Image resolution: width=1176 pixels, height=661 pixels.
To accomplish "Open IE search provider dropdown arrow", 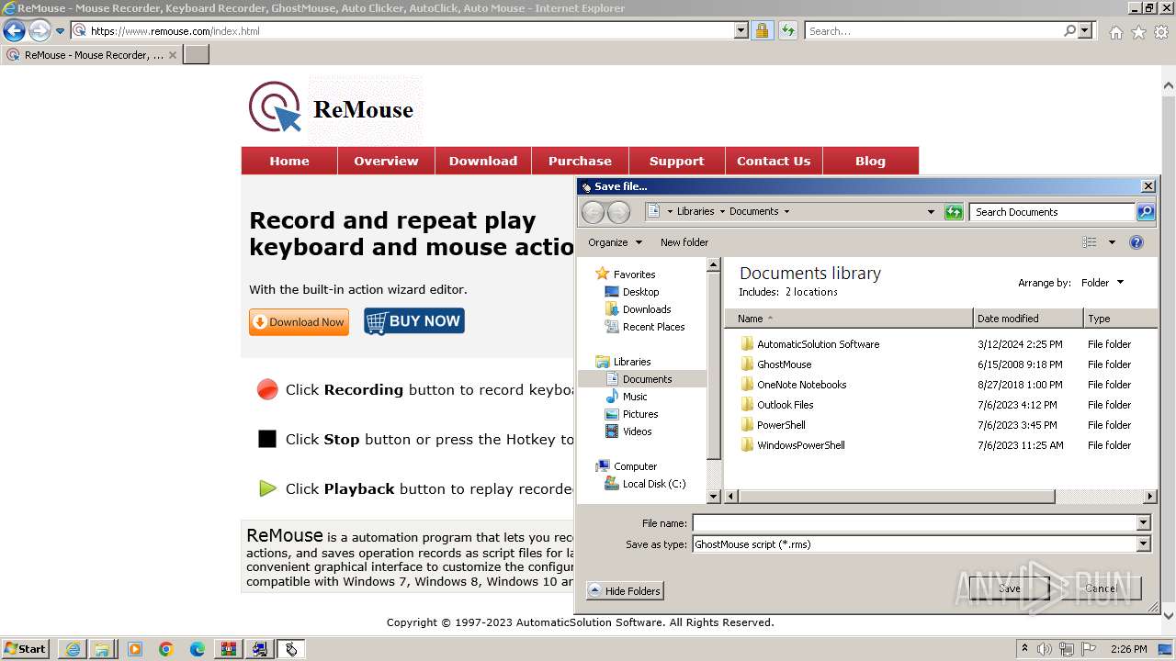I will [1085, 30].
